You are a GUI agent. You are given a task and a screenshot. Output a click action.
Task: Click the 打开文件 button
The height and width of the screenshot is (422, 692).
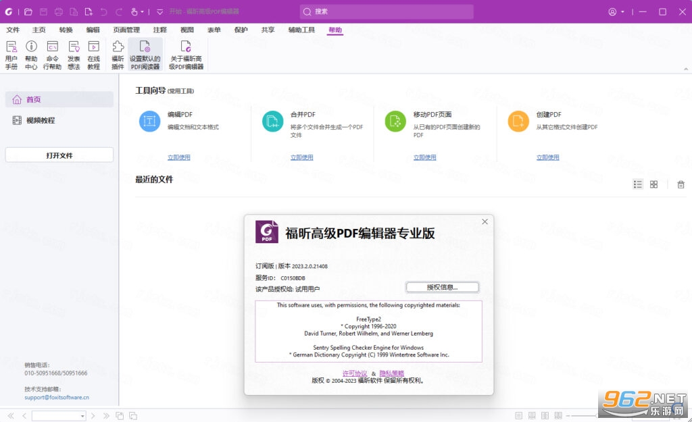[x=59, y=155]
